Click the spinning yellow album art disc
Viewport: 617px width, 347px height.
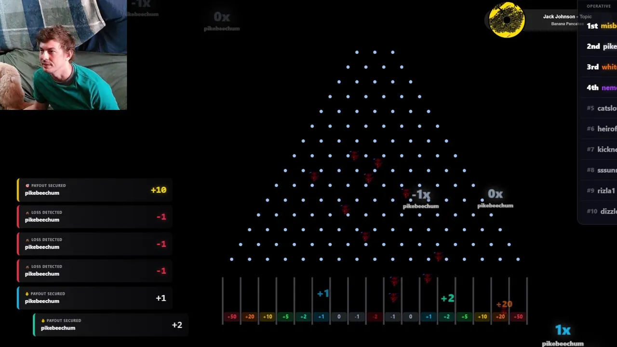point(507,20)
